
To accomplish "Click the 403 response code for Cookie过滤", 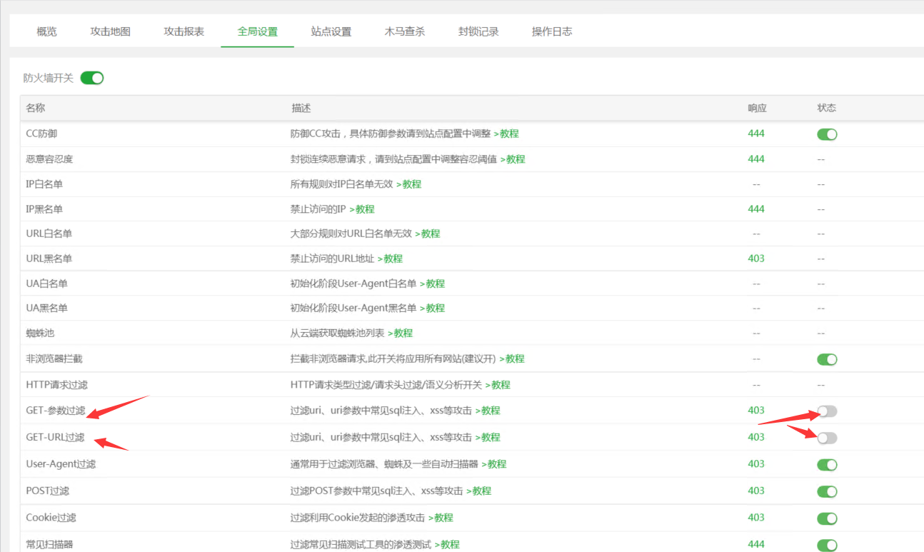I will click(756, 518).
